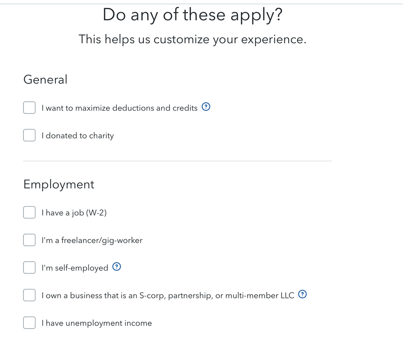Screen dimensions: 403x346
Task: Check the unemployment income checkbox
Action: coord(29,323)
